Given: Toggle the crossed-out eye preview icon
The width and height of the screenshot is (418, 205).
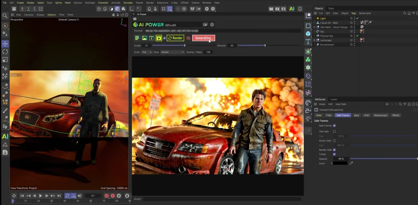Looking at the screenshot, I should click(188, 38).
